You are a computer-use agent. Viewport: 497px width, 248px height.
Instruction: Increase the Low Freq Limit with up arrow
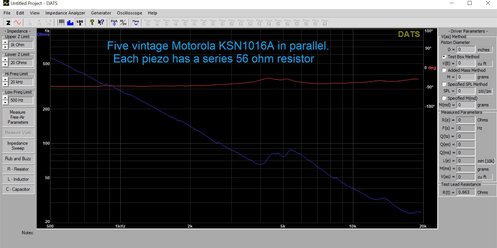(5, 98)
